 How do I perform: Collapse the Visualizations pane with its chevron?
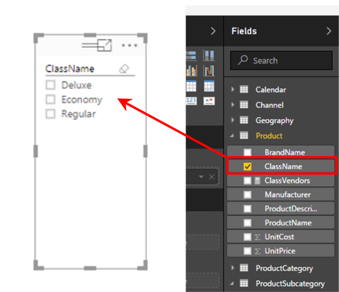click(213, 31)
